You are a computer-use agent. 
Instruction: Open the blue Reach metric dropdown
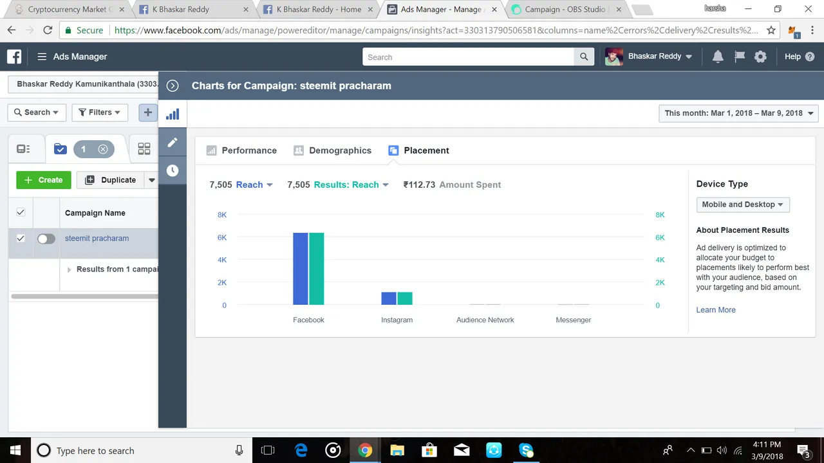(x=254, y=185)
